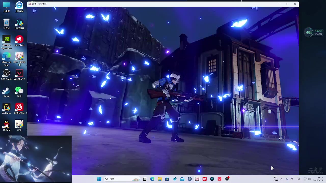Launch WeGame from the desktop

point(6,109)
